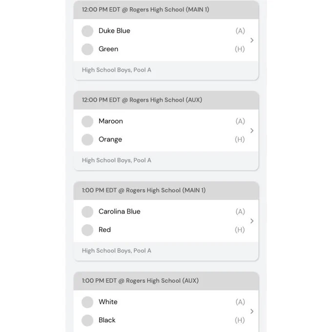This screenshot has width=332, height=332.
Task: Click 12:00 PM Rogers High School (MAIN 1) header
Action: click(166, 10)
